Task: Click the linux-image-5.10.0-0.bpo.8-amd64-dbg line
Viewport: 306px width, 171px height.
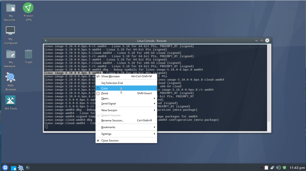Action: click(x=123, y=70)
